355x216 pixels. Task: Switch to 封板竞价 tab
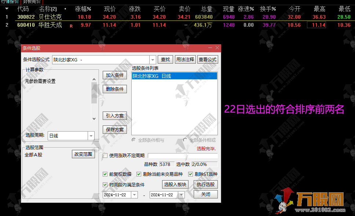pos(32,2)
